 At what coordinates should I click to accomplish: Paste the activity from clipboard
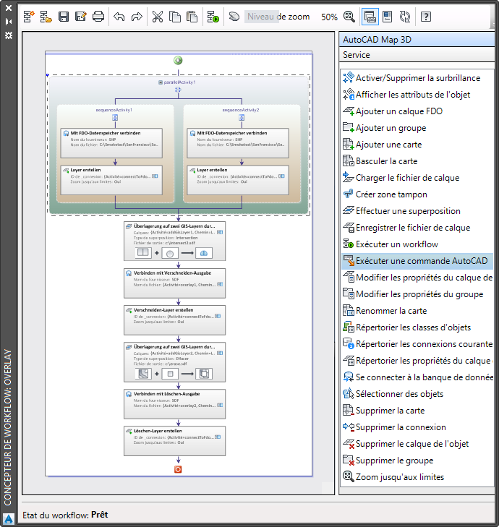coord(192,17)
